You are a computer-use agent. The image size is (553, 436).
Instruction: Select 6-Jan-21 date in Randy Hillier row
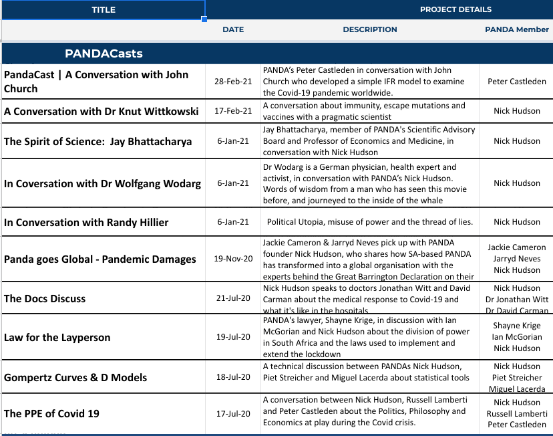[x=233, y=222]
